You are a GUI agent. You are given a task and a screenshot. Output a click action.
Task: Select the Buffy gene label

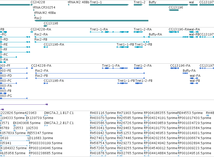point(152,2)
